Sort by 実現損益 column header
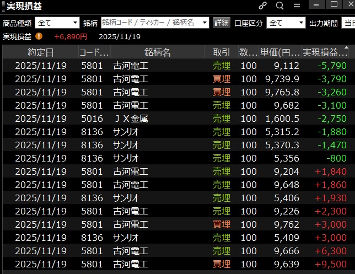The image size is (355, 274). pos(325,52)
